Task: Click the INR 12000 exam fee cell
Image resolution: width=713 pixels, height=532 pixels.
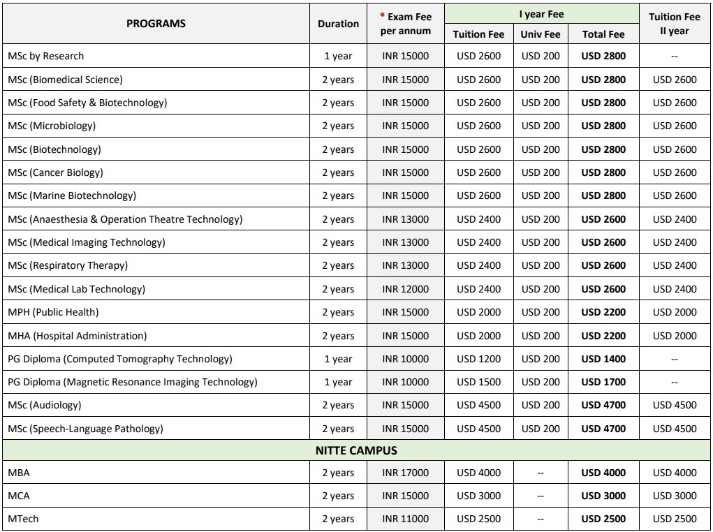Action: coord(406,289)
